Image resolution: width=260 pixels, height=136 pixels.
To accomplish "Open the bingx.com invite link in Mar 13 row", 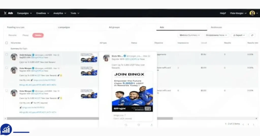I will (44, 80).
